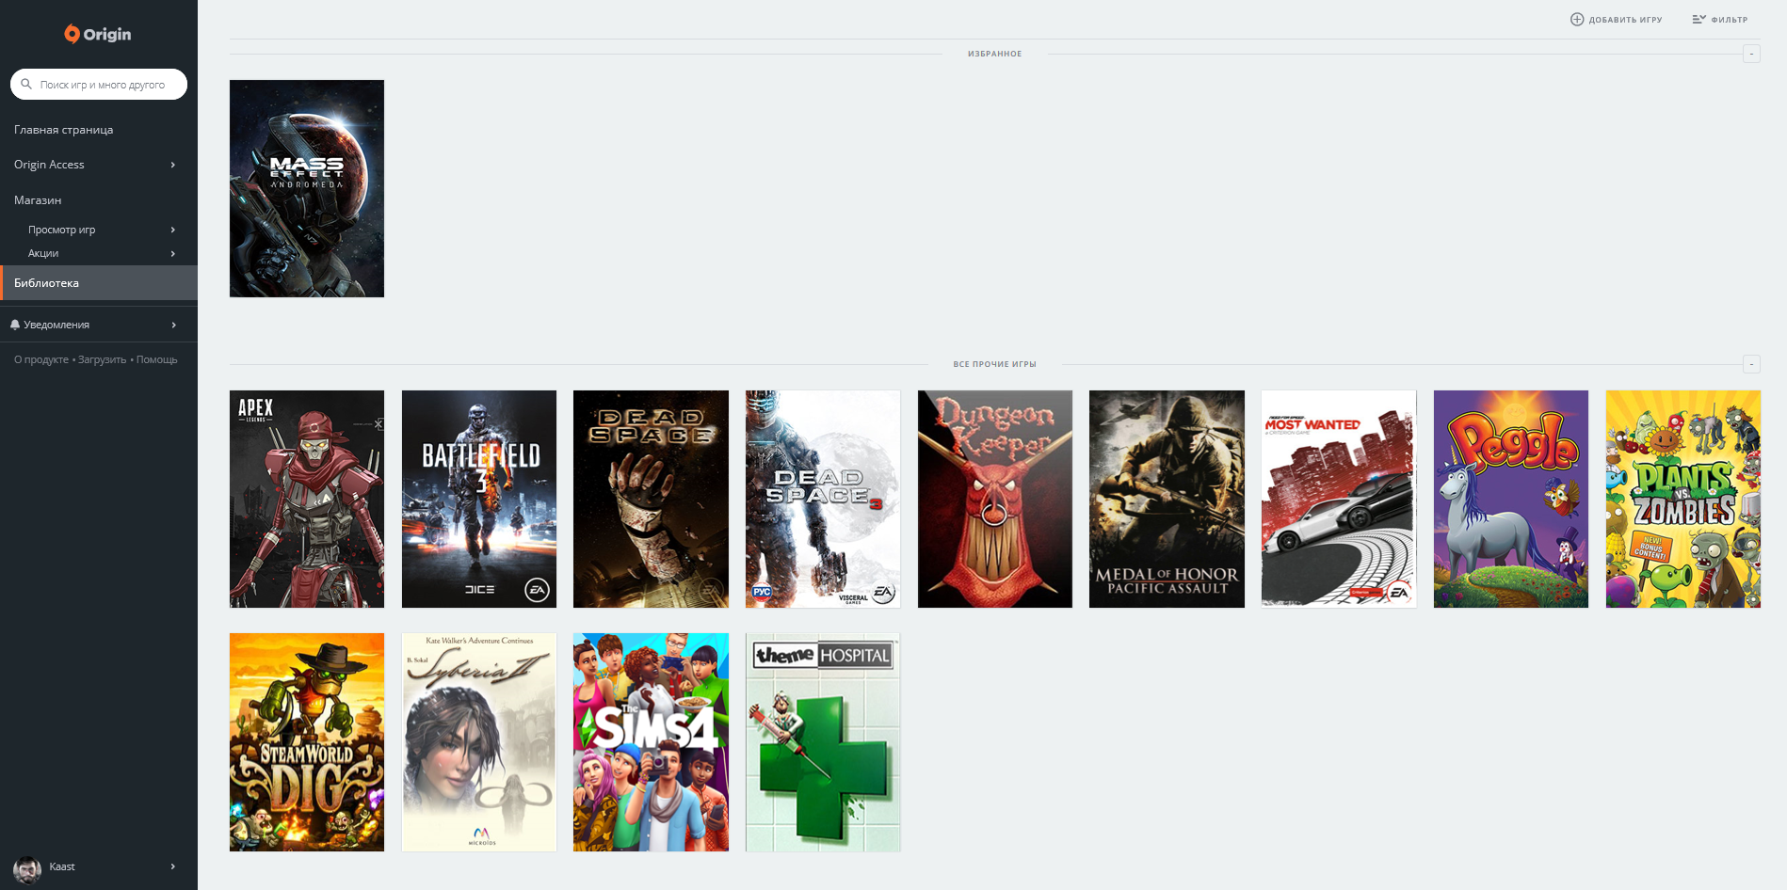Open О продукте link
The height and width of the screenshot is (890, 1787).
click(41, 359)
